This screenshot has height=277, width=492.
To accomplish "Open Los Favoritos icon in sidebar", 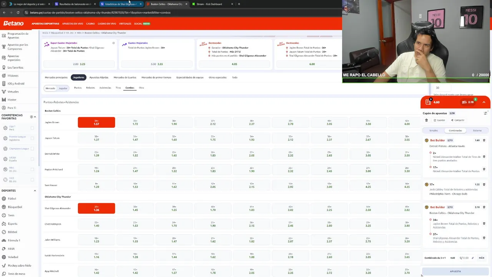I will coord(3,67).
